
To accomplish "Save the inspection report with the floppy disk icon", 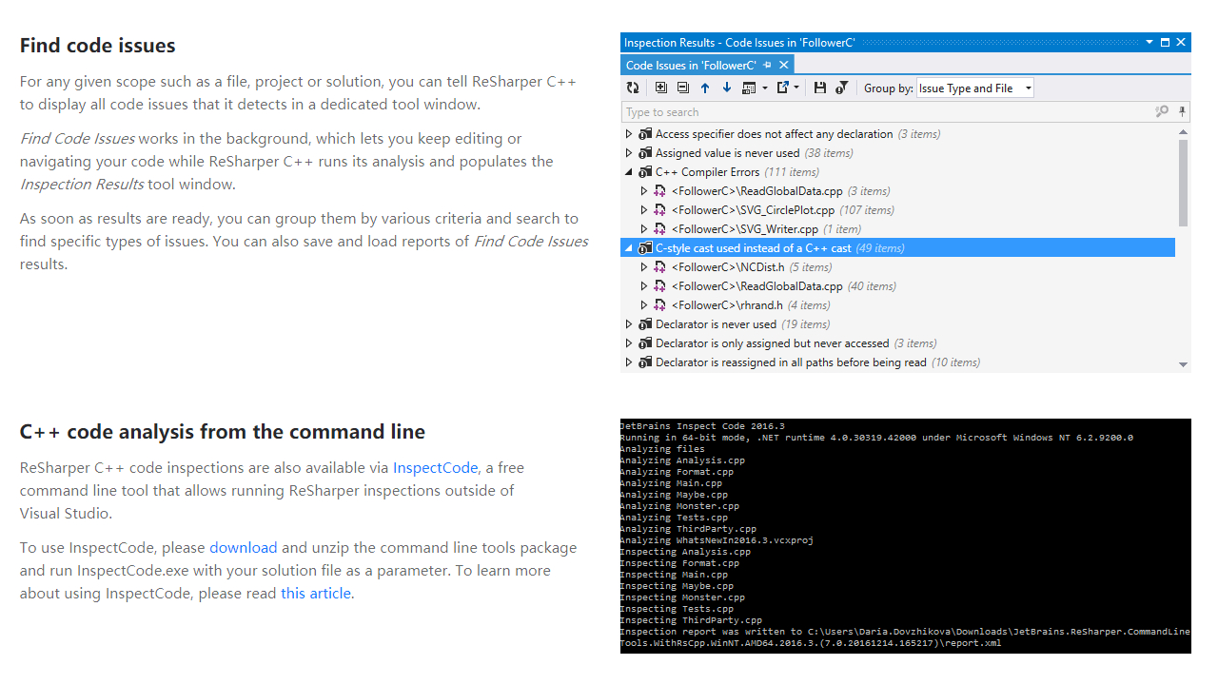I will point(819,87).
